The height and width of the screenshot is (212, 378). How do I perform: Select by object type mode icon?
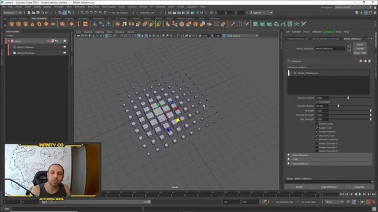coord(64,12)
